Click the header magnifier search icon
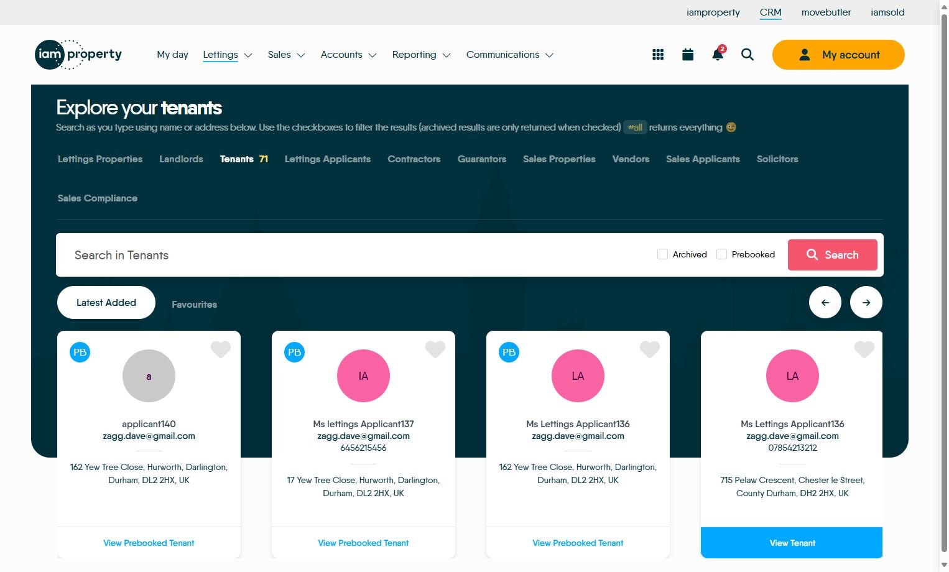 [748, 55]
